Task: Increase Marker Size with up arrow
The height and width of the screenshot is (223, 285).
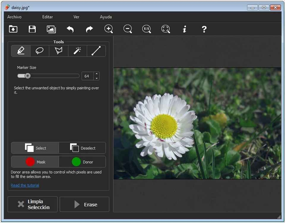Action: (x=97, y=74)
